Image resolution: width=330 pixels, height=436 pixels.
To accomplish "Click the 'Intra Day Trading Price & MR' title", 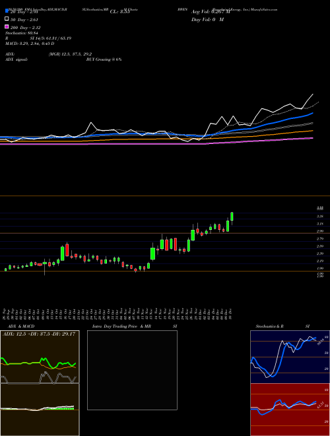I will pyautogui.click(x=121, y=326).
